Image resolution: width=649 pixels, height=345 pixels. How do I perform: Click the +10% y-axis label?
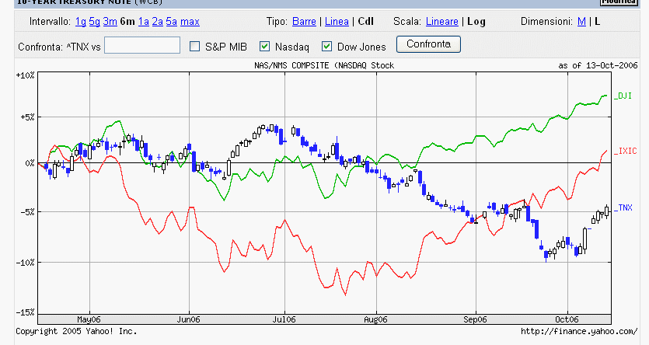click(x=25, y=75)
